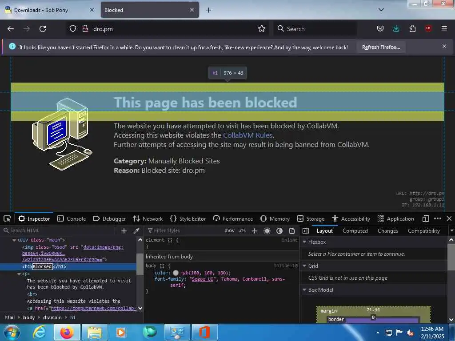
Task: Close the Blocked tab
Action: point(192,10)
